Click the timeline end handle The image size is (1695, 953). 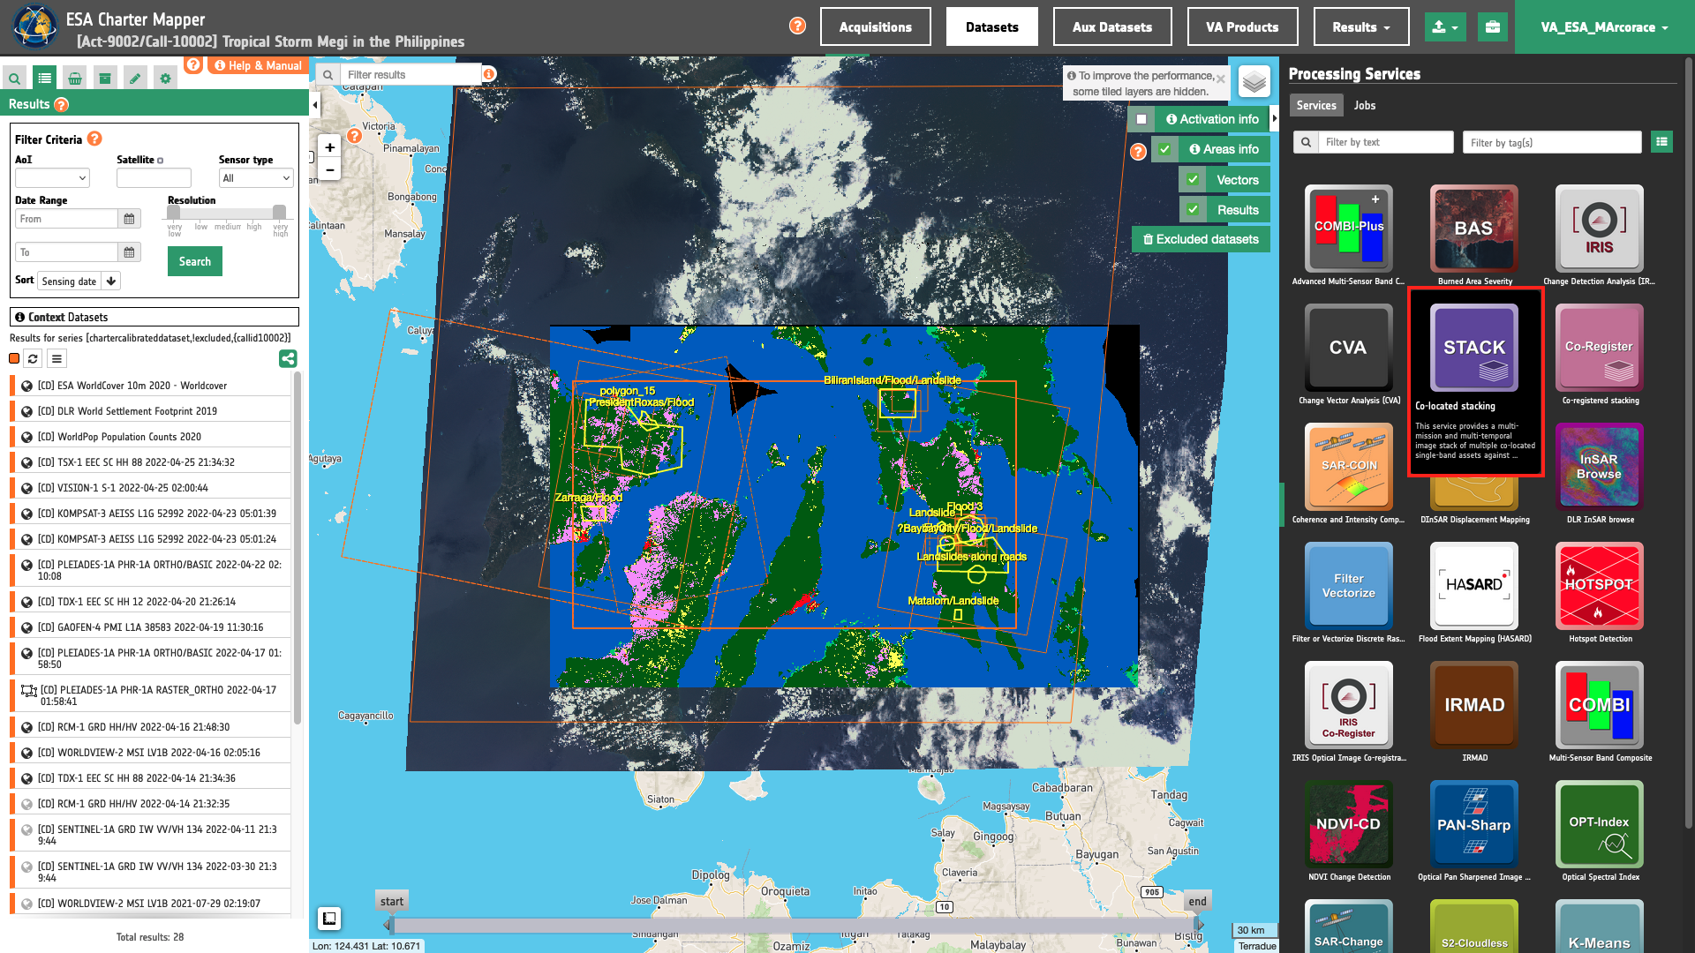(x=1198, y=924)
